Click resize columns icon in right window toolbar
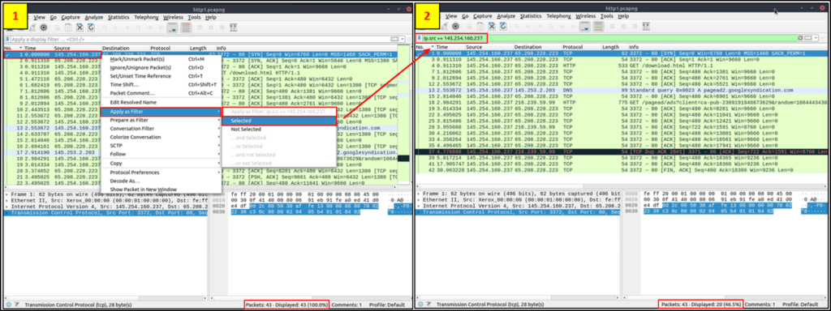Viewport: 831px width, 311px height. click(x=646, y=27)
